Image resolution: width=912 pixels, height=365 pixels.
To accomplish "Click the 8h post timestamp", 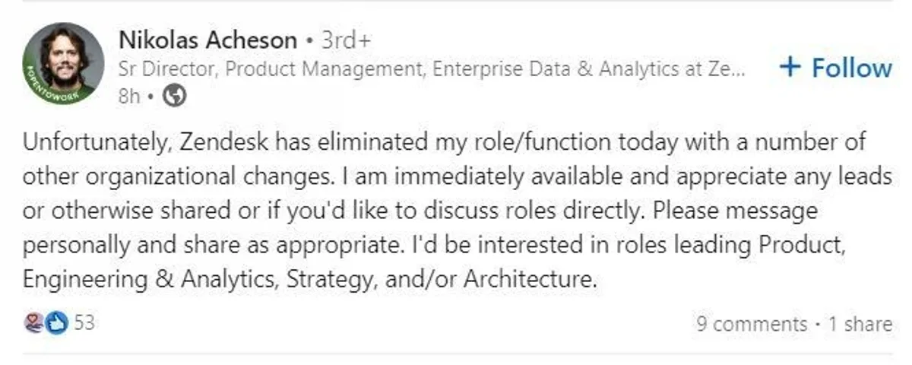I will coord(129,97).
